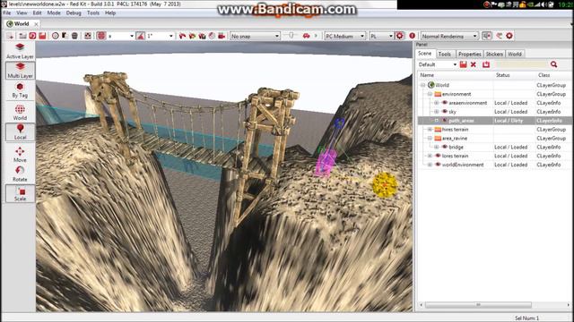Toggle visibility eye of areaenvironment layer
This screenshot has height=322, width=574.
pyautogui.click(x=445, y=103)
